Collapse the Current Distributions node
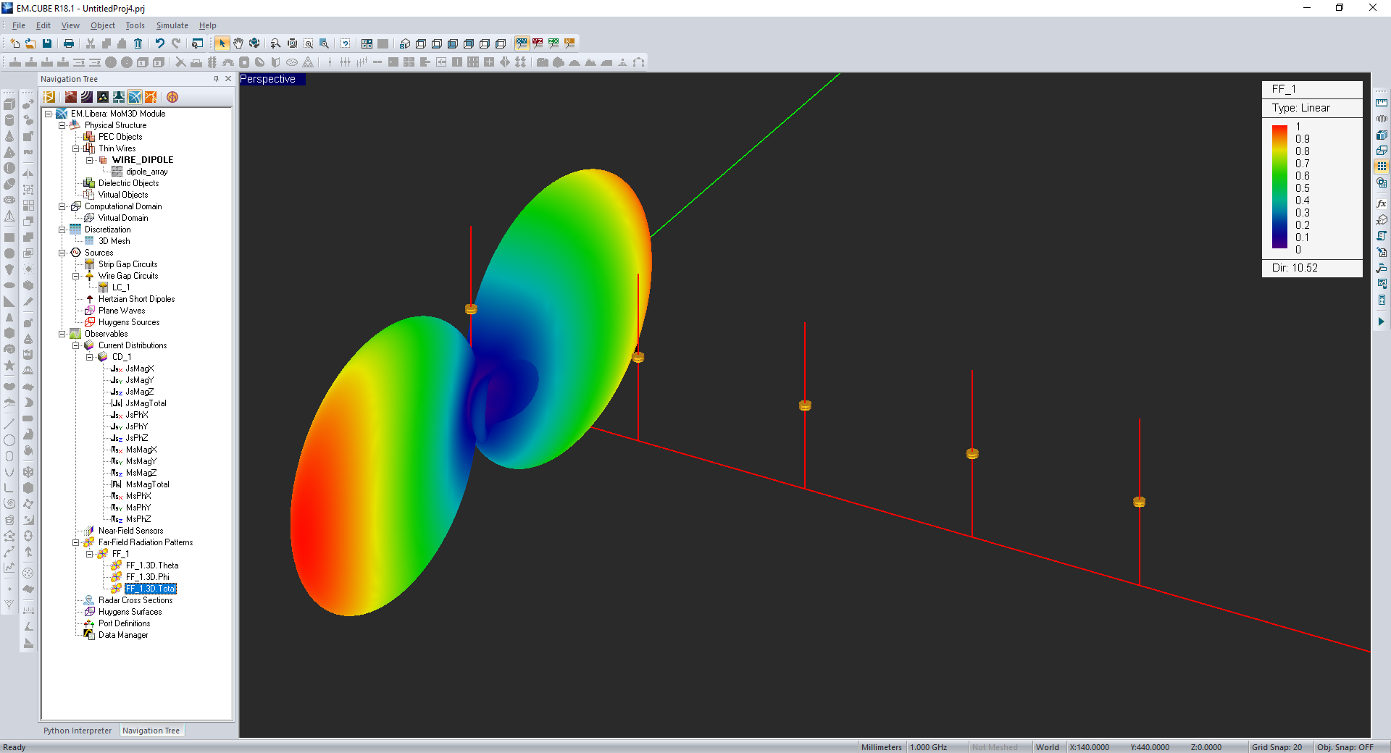The width and height of the screenshot is (1391, 753). (76, 345)
